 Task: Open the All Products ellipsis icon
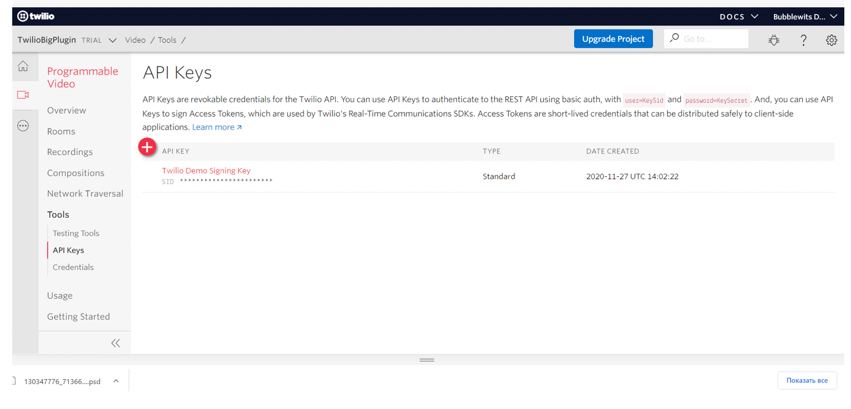tap(23, 126)
